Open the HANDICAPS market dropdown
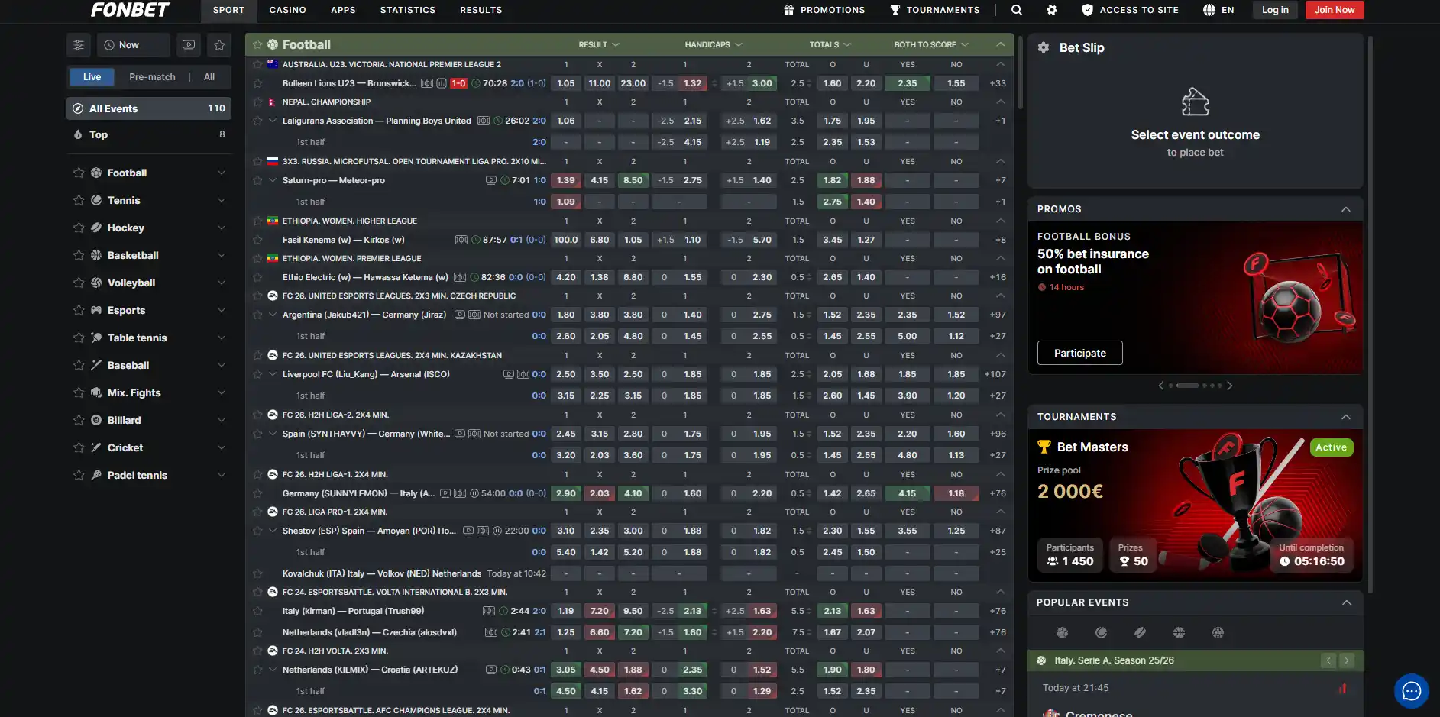The height and width of the screenshot is (717, 1440). (x=714, y=44)
